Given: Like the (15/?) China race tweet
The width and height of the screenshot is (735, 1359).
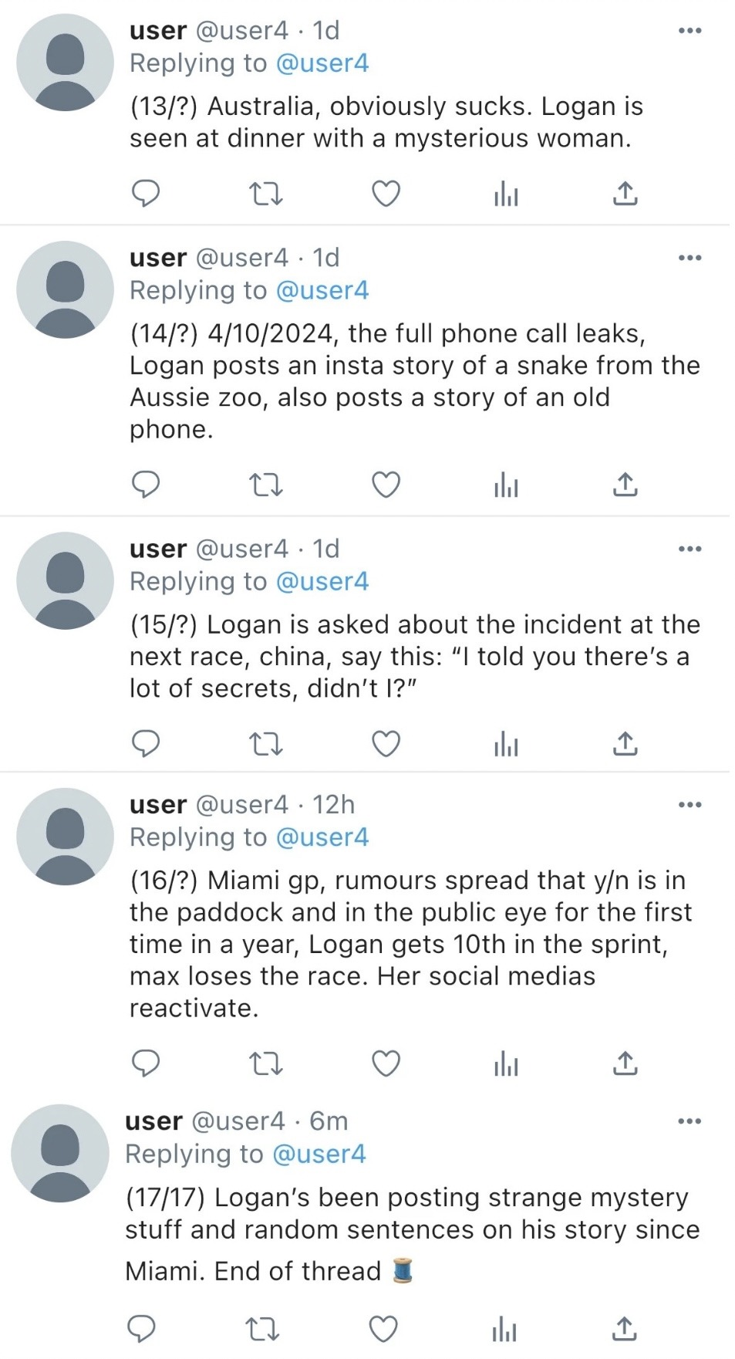Looking at the screenshot, I should pos(386,743).
